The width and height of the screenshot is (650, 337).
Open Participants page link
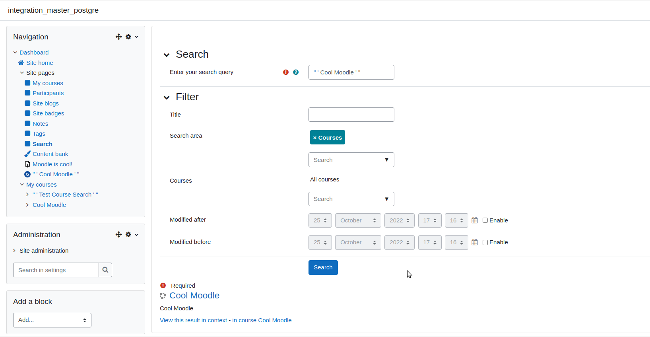click(48, 93)
